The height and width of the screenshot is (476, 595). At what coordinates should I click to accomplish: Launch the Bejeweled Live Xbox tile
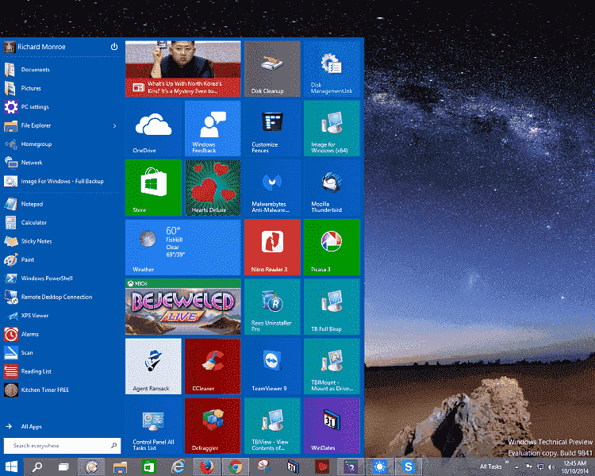(183, 307)
